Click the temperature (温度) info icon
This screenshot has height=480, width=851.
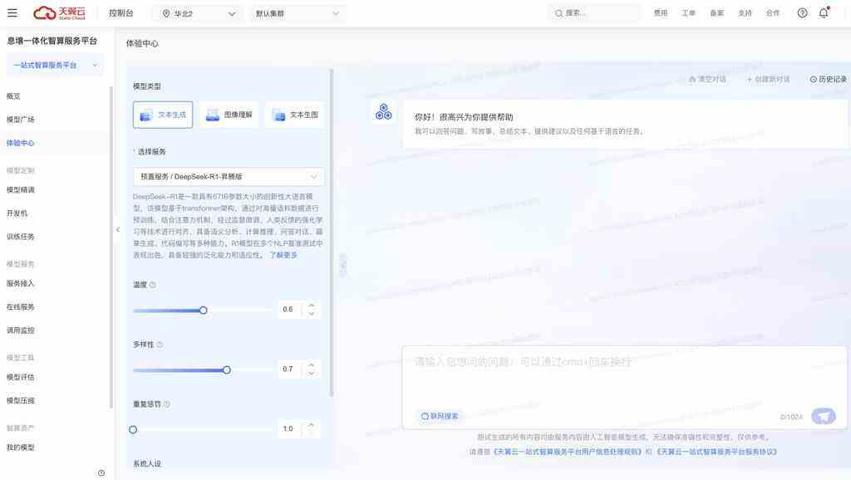point(153,285)
